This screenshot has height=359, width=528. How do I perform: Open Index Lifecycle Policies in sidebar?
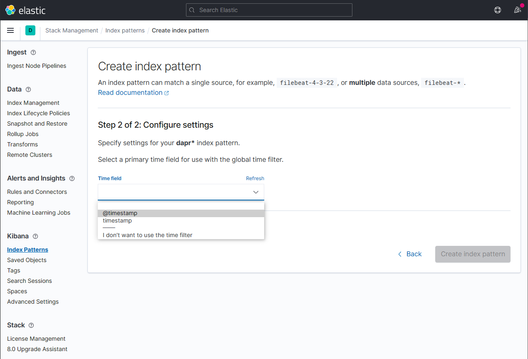(38, 113)
